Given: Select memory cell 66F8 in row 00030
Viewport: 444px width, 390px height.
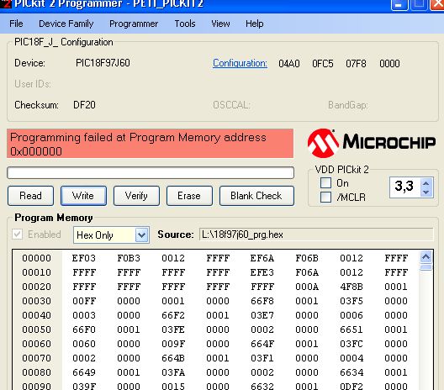Looking at the screenshot, I should (262, 301).
